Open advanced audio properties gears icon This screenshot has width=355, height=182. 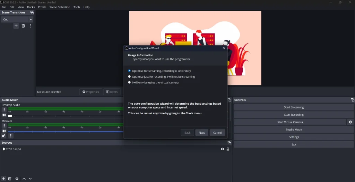point(3,136)
